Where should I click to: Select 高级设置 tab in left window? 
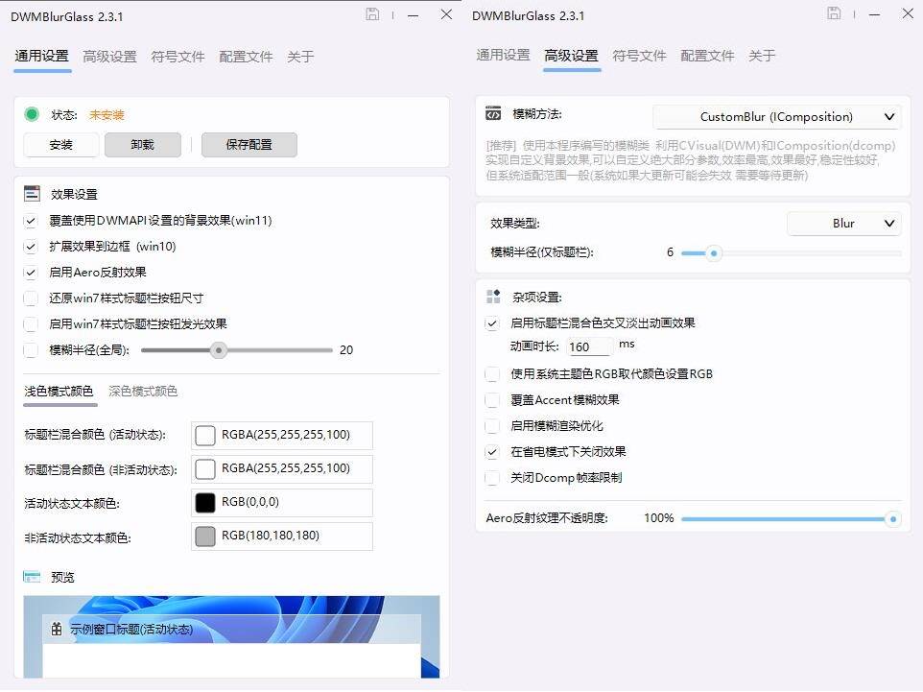coord(109,57)
